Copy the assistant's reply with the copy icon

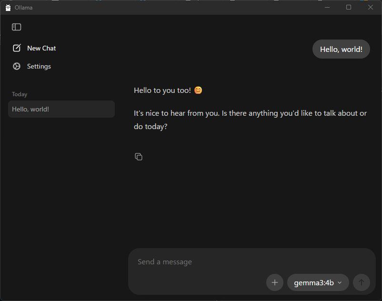(139, 157)
